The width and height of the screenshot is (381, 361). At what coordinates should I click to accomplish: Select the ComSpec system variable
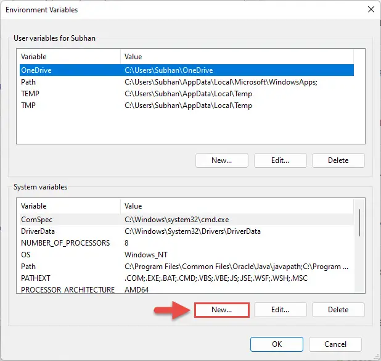[187, 220]
